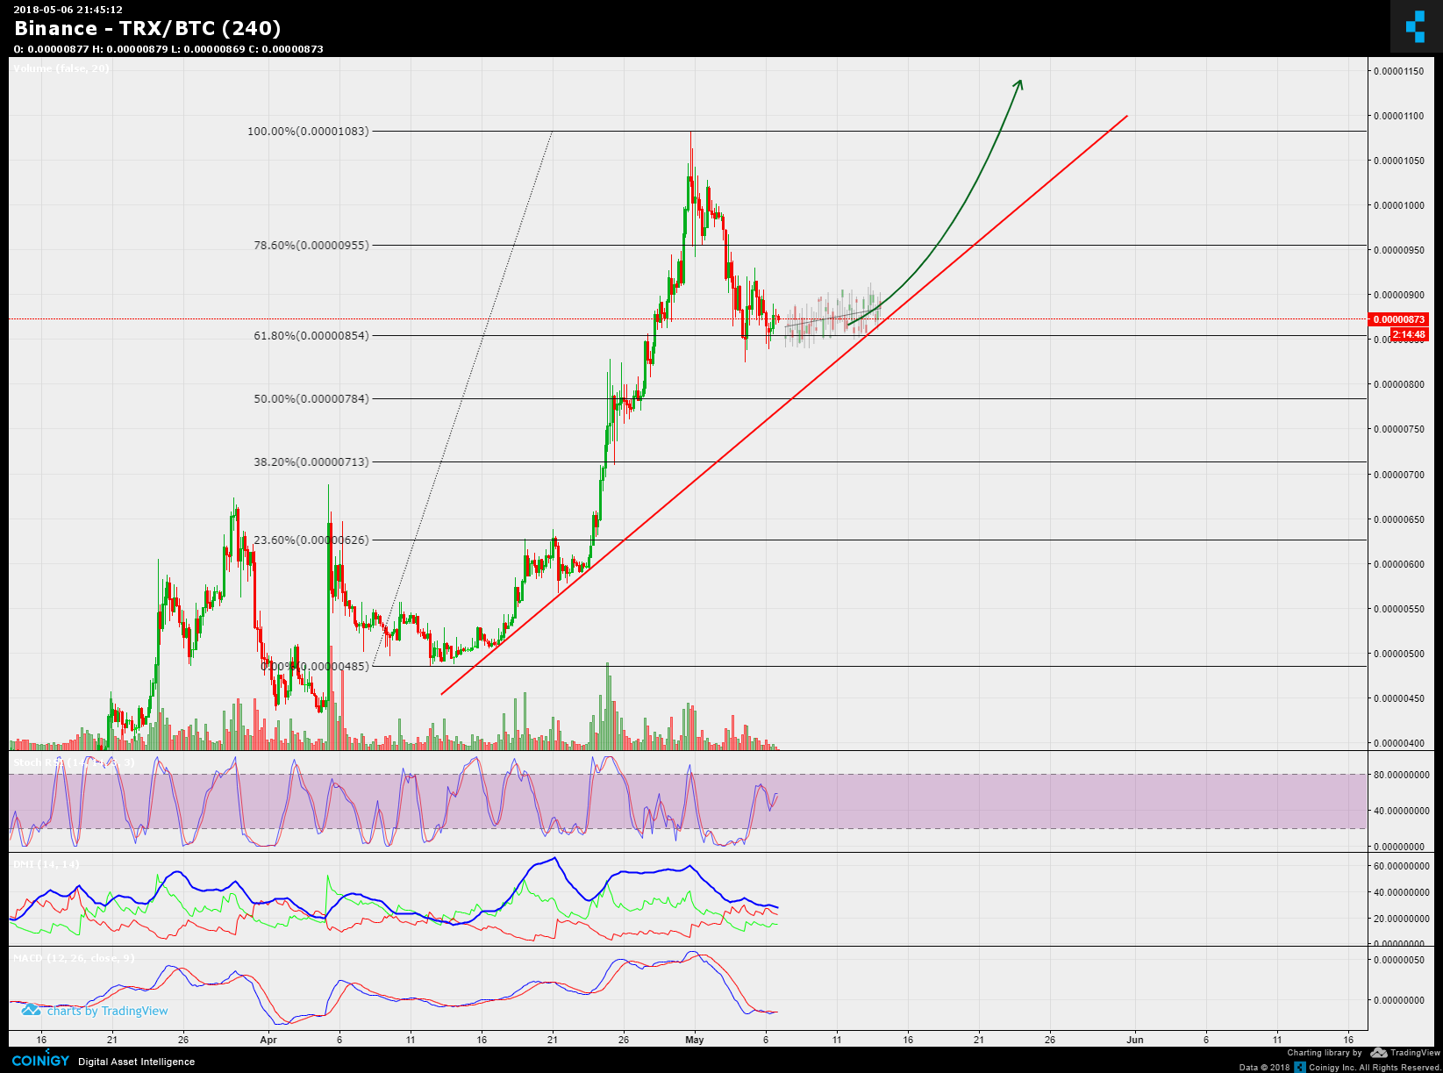The image size is (1443, 1073).
Task: Select the 0.00%(0.00000485) Fibonacci label
Action: pos(315,666)
